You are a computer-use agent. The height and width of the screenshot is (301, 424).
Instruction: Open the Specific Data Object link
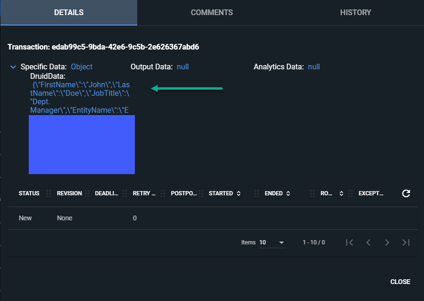point(82,67)
